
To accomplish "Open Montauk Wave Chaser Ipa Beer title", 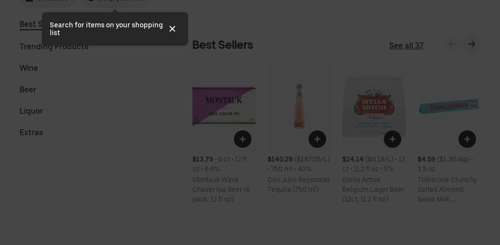I will tap(221, 189).
